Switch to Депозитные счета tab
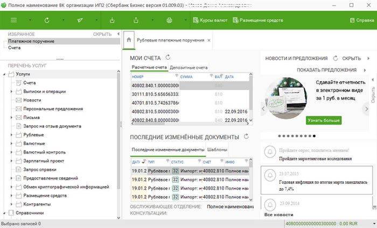 (x=188, y=67)
